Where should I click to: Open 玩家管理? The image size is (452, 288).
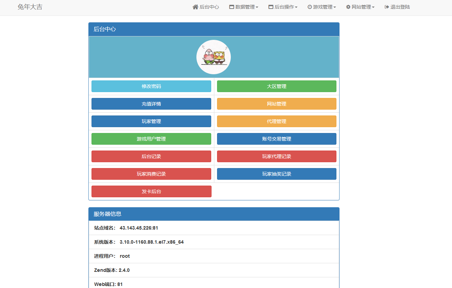(x=151, y=121)
